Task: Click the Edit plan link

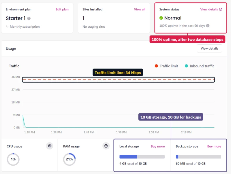Action: (x=62, y=9)
